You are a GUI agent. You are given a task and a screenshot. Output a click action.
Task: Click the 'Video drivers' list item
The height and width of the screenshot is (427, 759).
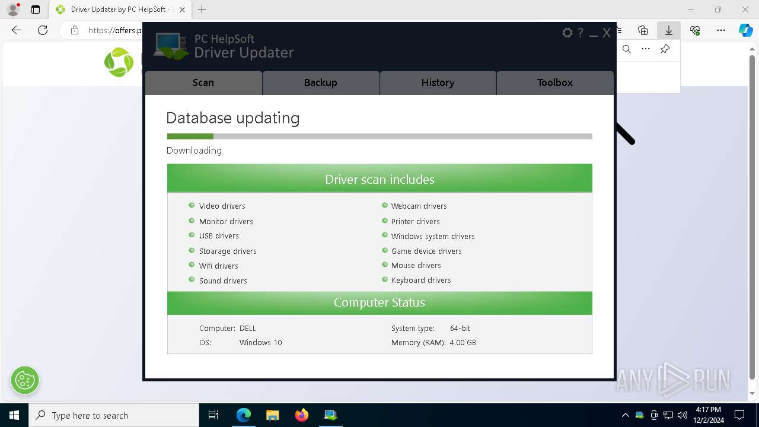pyautogui.click(x=222, y=206)
